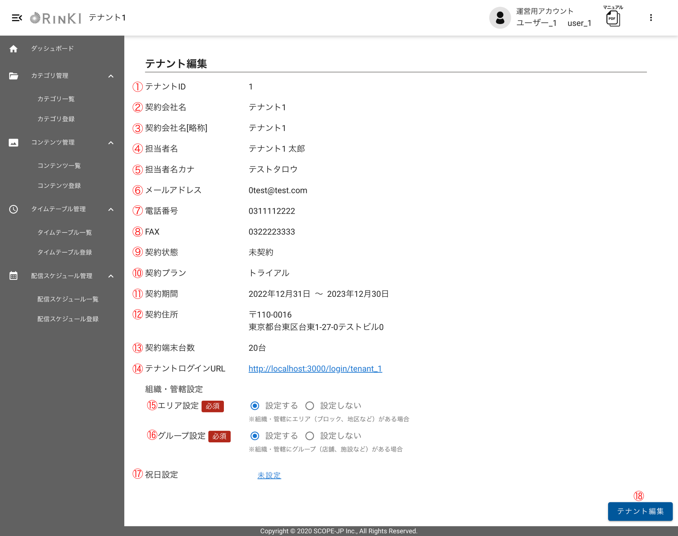Click the timetable management clock icon
Screen dimensions: 678x536
point(13,209)
